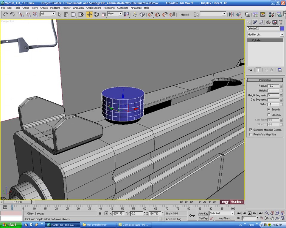Click the Height Segments spinner arrows

tap(281, 95)
